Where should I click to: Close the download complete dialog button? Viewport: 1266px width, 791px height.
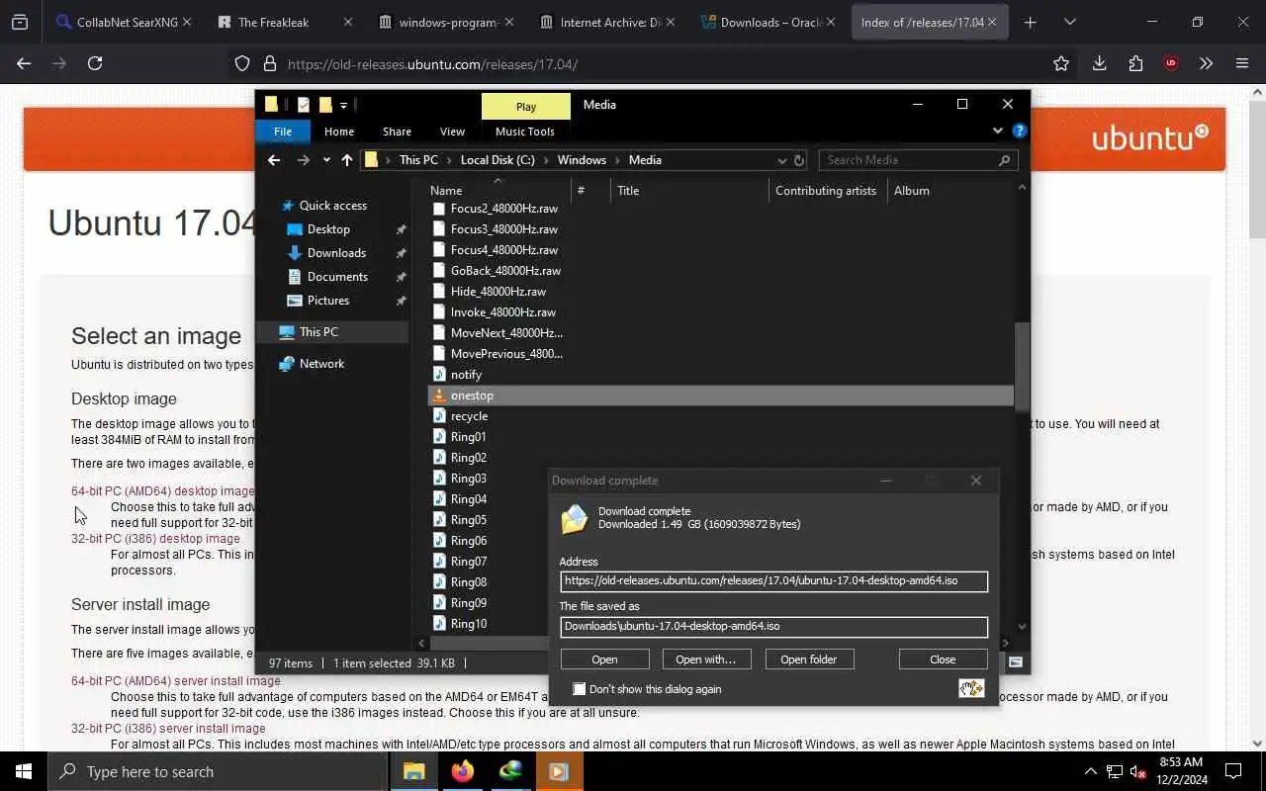click(x=943, y=659)
